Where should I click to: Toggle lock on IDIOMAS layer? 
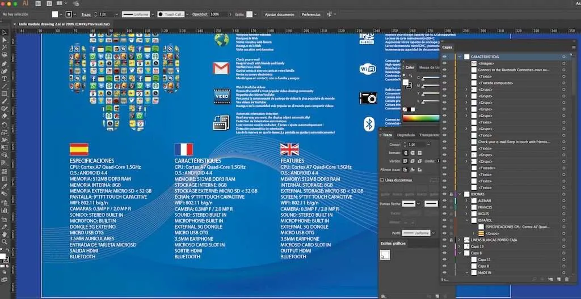[x=451, y=194]
